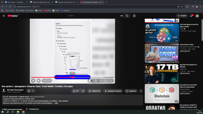This screenshot has width=203, height=114.
Task: Open the Blockchain Simply Explained thumbnail
Action: point(162,94)
